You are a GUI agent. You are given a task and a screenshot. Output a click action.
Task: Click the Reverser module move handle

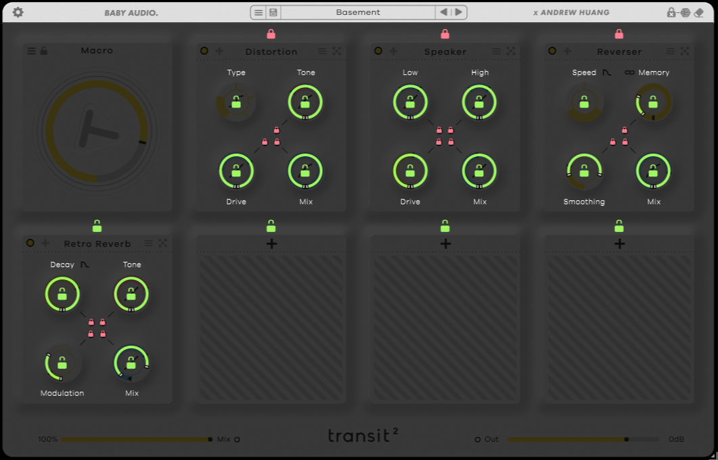(567, 51)
